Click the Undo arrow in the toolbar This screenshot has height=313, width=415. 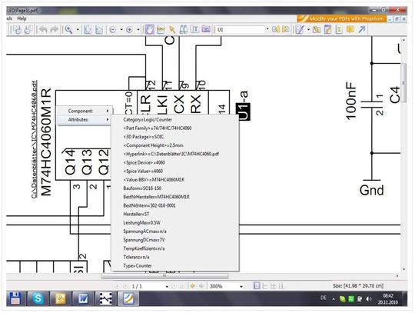coord(43,29)
